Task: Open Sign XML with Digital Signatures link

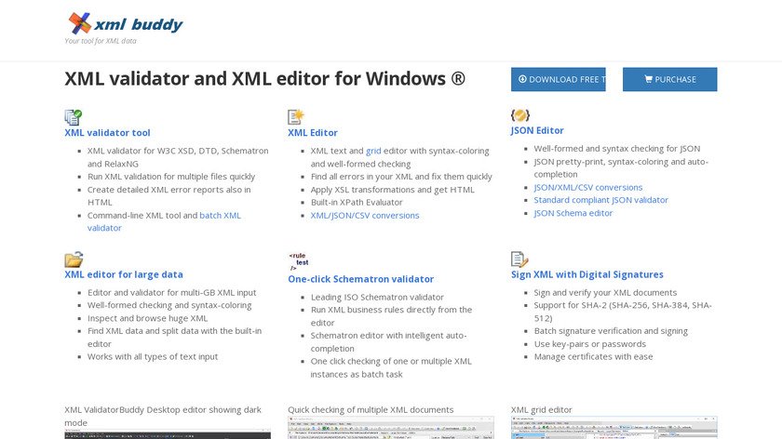Action: 587,274
